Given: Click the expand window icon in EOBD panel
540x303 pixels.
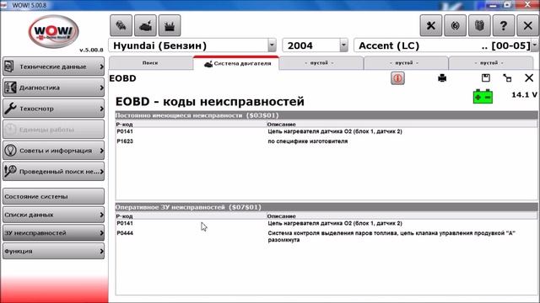Looking at the screenshot, I should pyautogui.click(x=507, y=78).
